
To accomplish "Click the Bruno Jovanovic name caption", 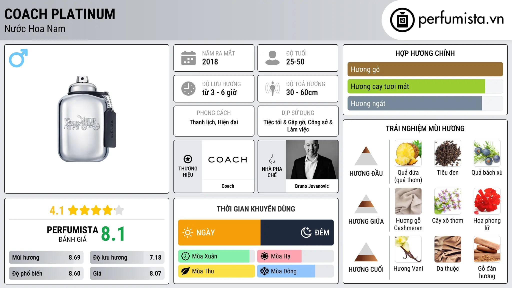I will pyautogui.click(x=312, y=186).
